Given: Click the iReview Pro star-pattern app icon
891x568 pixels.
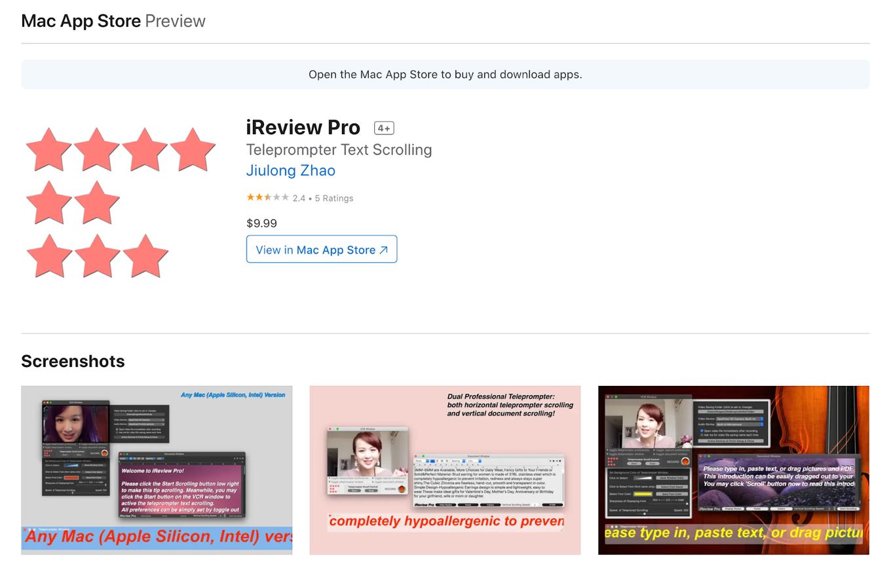Looking at the screenshot, I should point(121,202).
